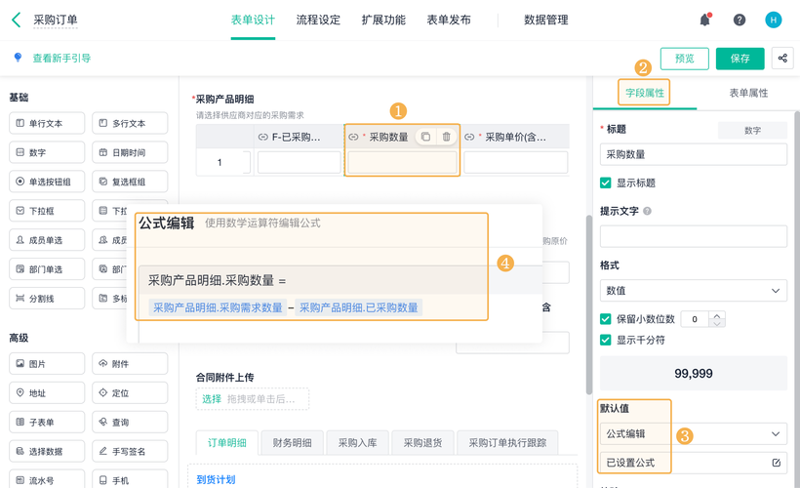Open the formula edit icon beside 已设置公式
The image size is (800, 488).
tap(776, 463)
